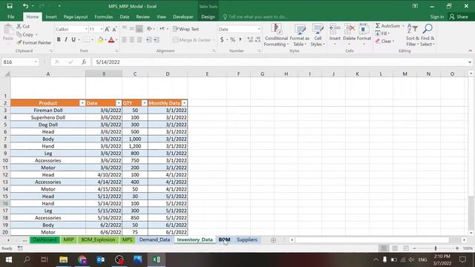This screenshot has height=267, width=475.
Task: Open the Dashboard sheet tab
Action: [x=45, y=240]
